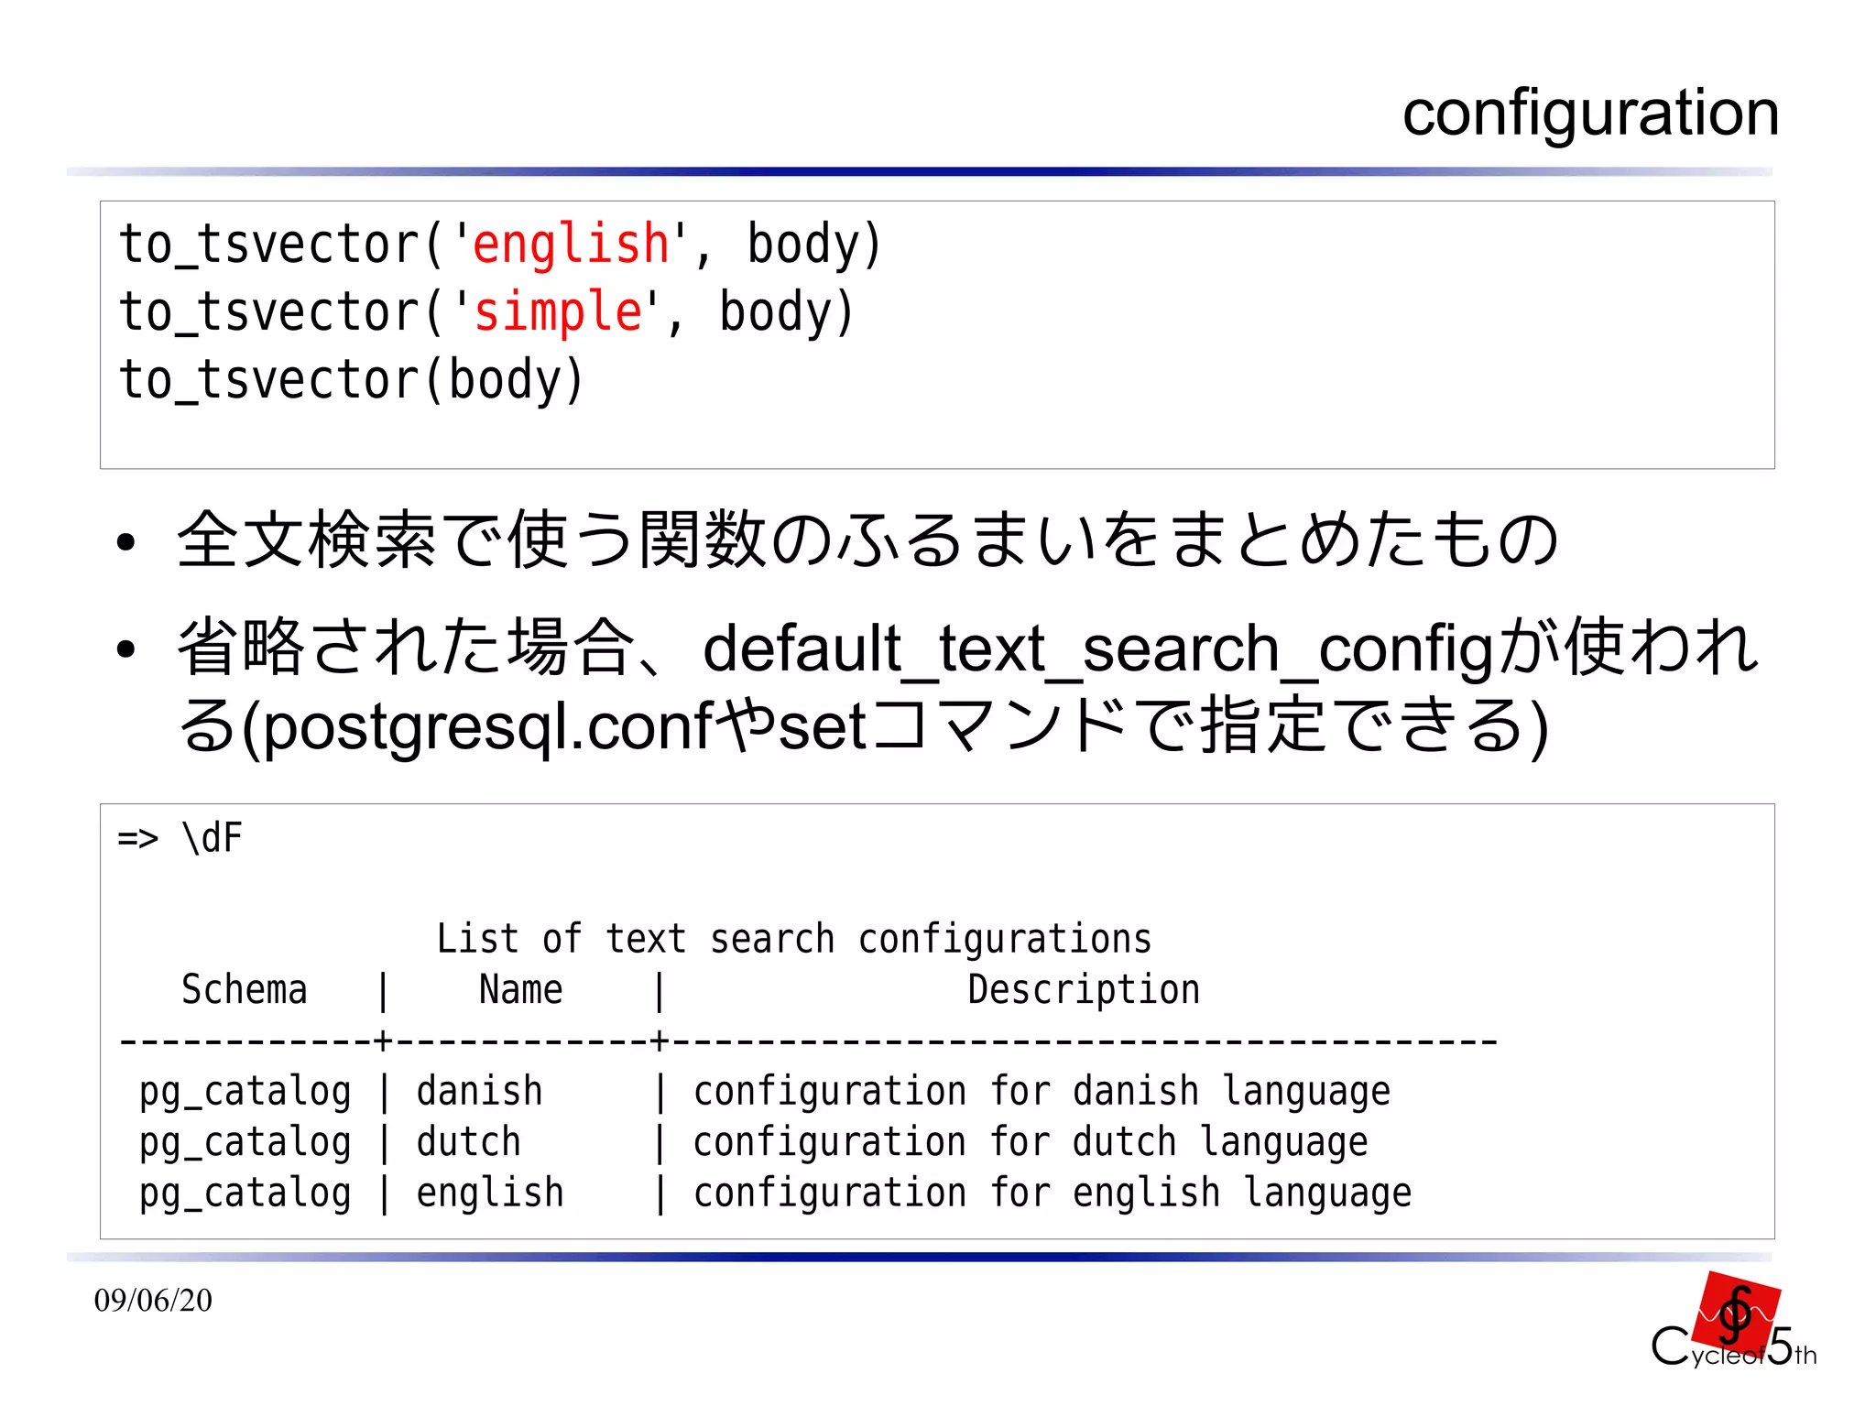This screenshot has height=1406, width=1876.
Task: Click the 'Schema' column header
Action: (245, 990)
